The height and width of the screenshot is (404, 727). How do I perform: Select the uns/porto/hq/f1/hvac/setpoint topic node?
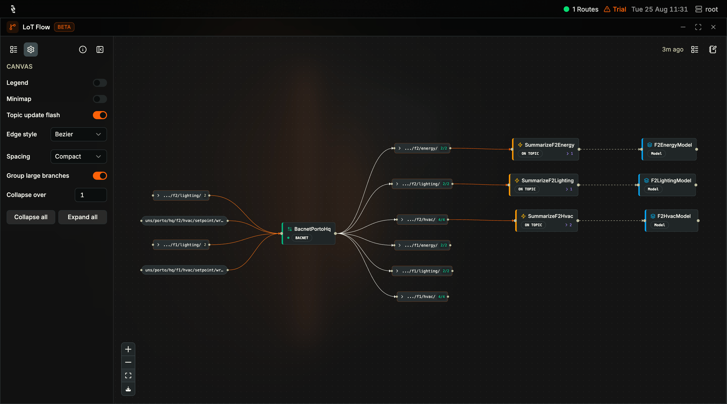tap(184, 270)
